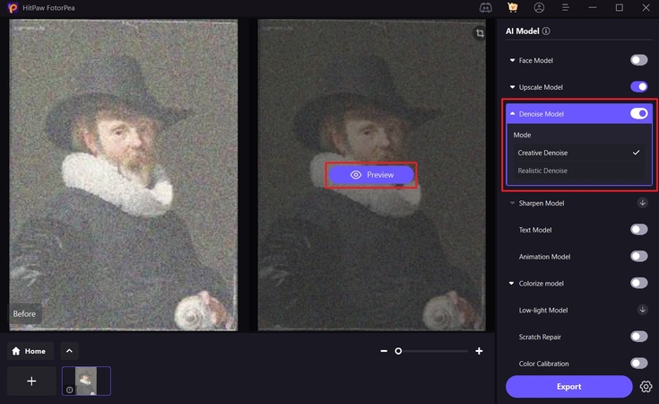Enable the Text Model toggle

click(638, 229)
